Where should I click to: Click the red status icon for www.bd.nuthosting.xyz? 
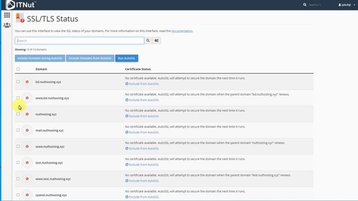point(27,98)
